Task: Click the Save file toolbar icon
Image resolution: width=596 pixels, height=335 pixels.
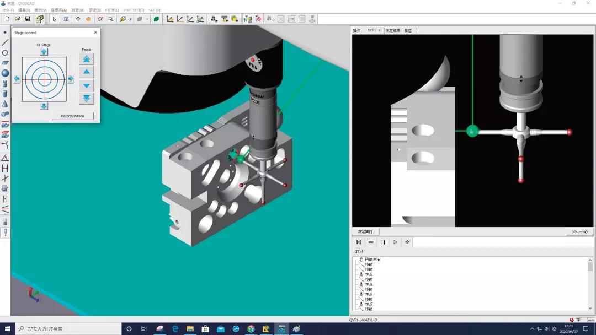Action: 28,19
